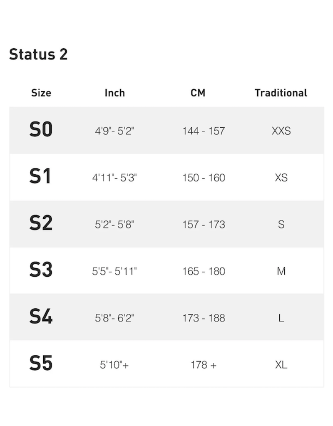Click the 5'10"+ height value
333x426 pixels.
114,365
